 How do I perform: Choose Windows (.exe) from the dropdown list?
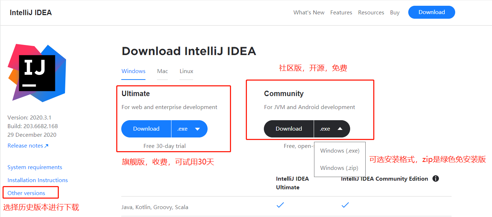click(340, 151)
